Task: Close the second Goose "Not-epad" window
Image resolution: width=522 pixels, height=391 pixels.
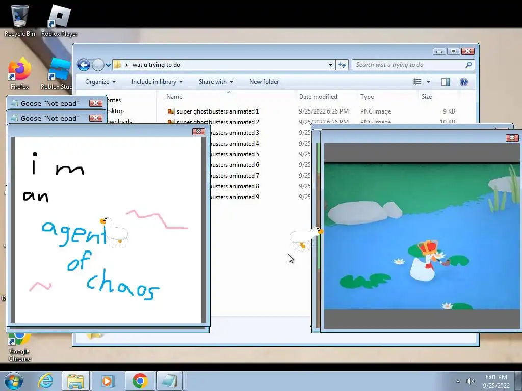Action: tap(95, 118)
